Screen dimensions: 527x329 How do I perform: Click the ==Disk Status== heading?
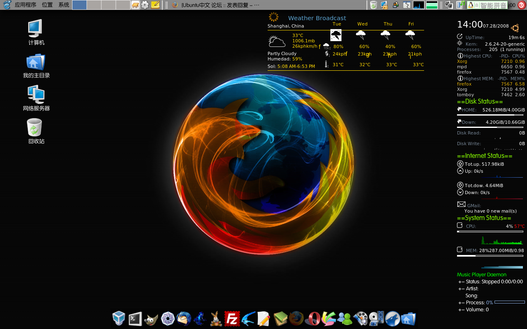(x=480, y=102)
